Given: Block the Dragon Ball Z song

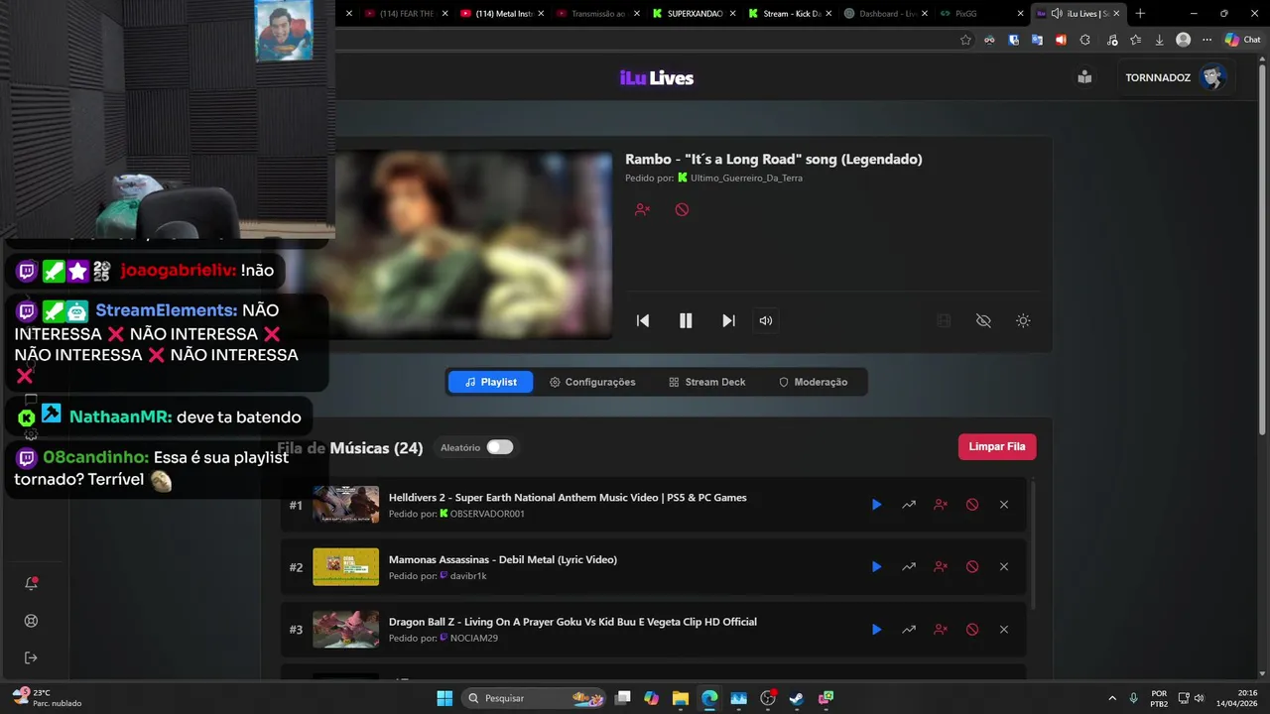Looking at the screenshot, I should tap(972, 630).
